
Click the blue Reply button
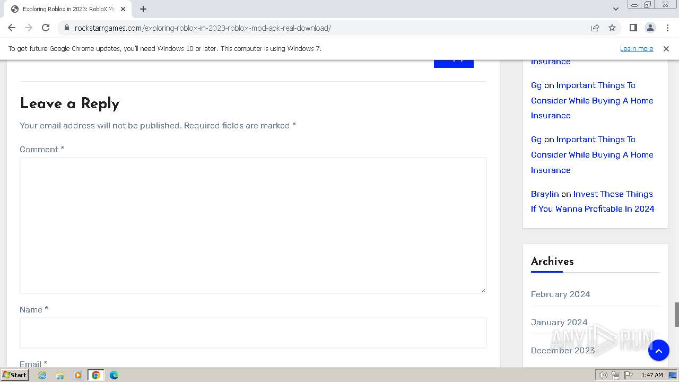tap(454, 63)
